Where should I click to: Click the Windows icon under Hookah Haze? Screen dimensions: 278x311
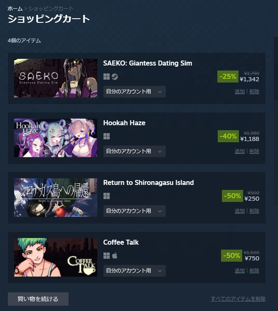(106, 136)
